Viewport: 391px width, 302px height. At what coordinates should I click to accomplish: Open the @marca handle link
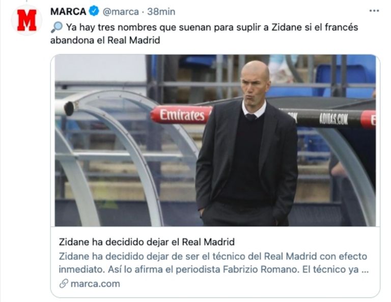(x=121, y=12)
